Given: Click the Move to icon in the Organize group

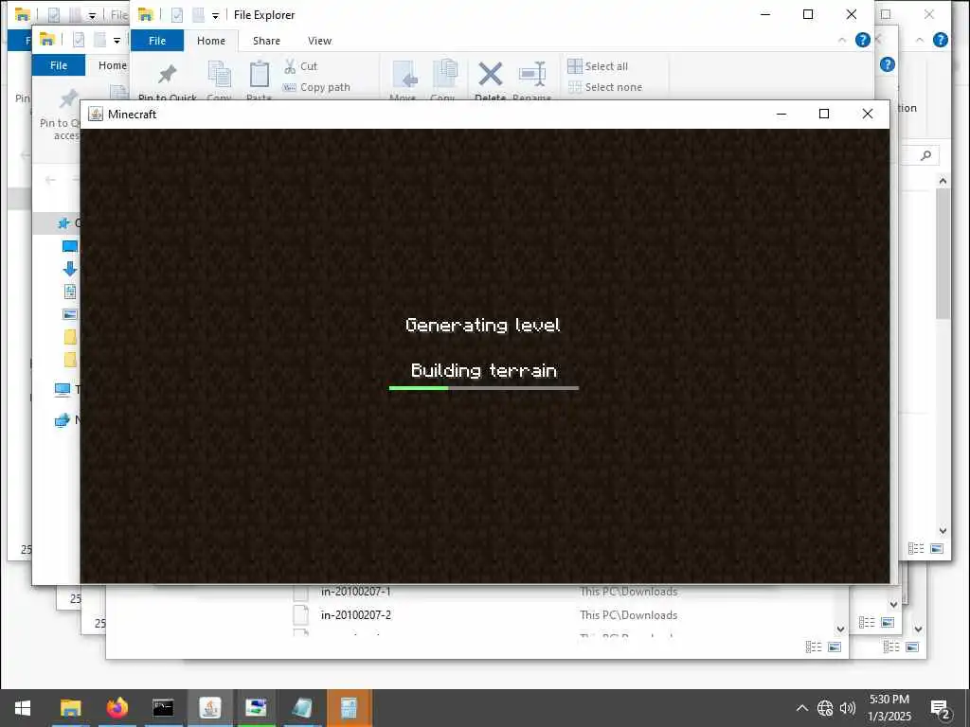Looking at the screenshot, I should [404, 74].
